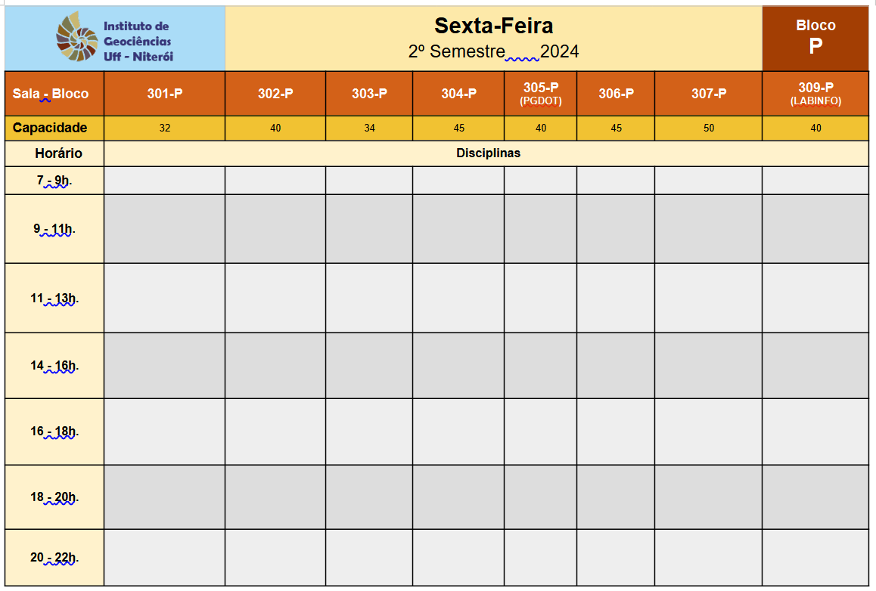
Task: Select the 18 - 20h cell under 302-P
Action: 275,497
